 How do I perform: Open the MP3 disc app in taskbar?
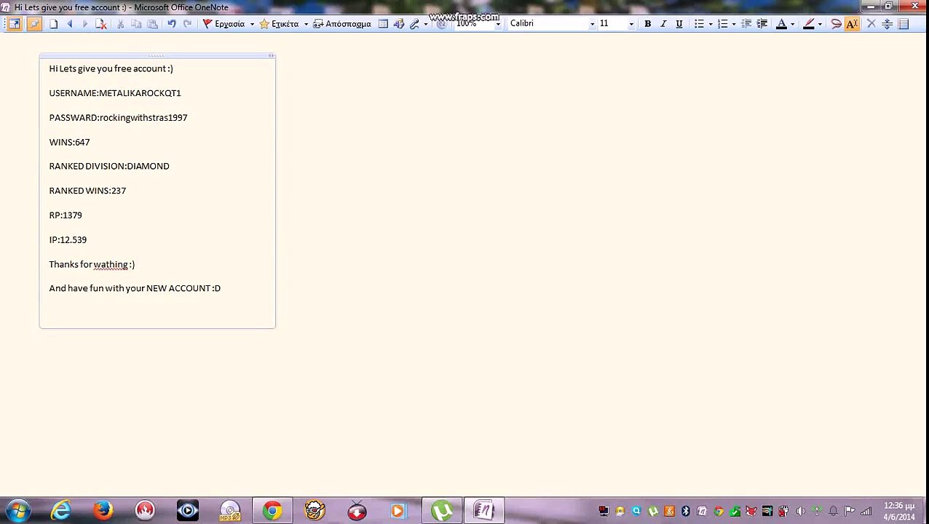tap(230, 511)
